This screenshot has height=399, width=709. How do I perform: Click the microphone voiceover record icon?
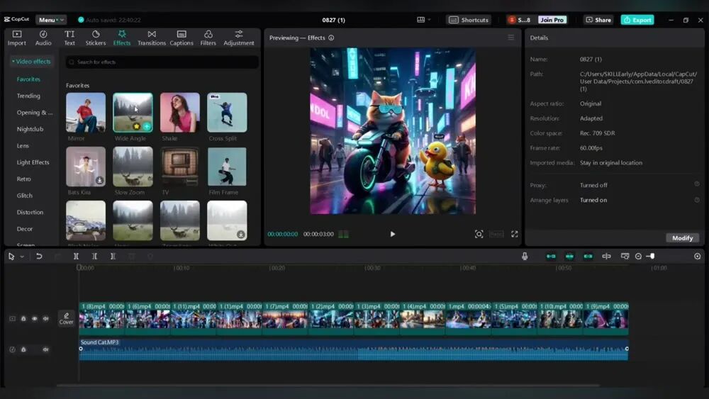point(525,257)
